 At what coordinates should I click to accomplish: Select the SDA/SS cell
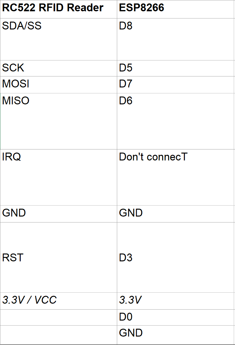tap(22, 26)
